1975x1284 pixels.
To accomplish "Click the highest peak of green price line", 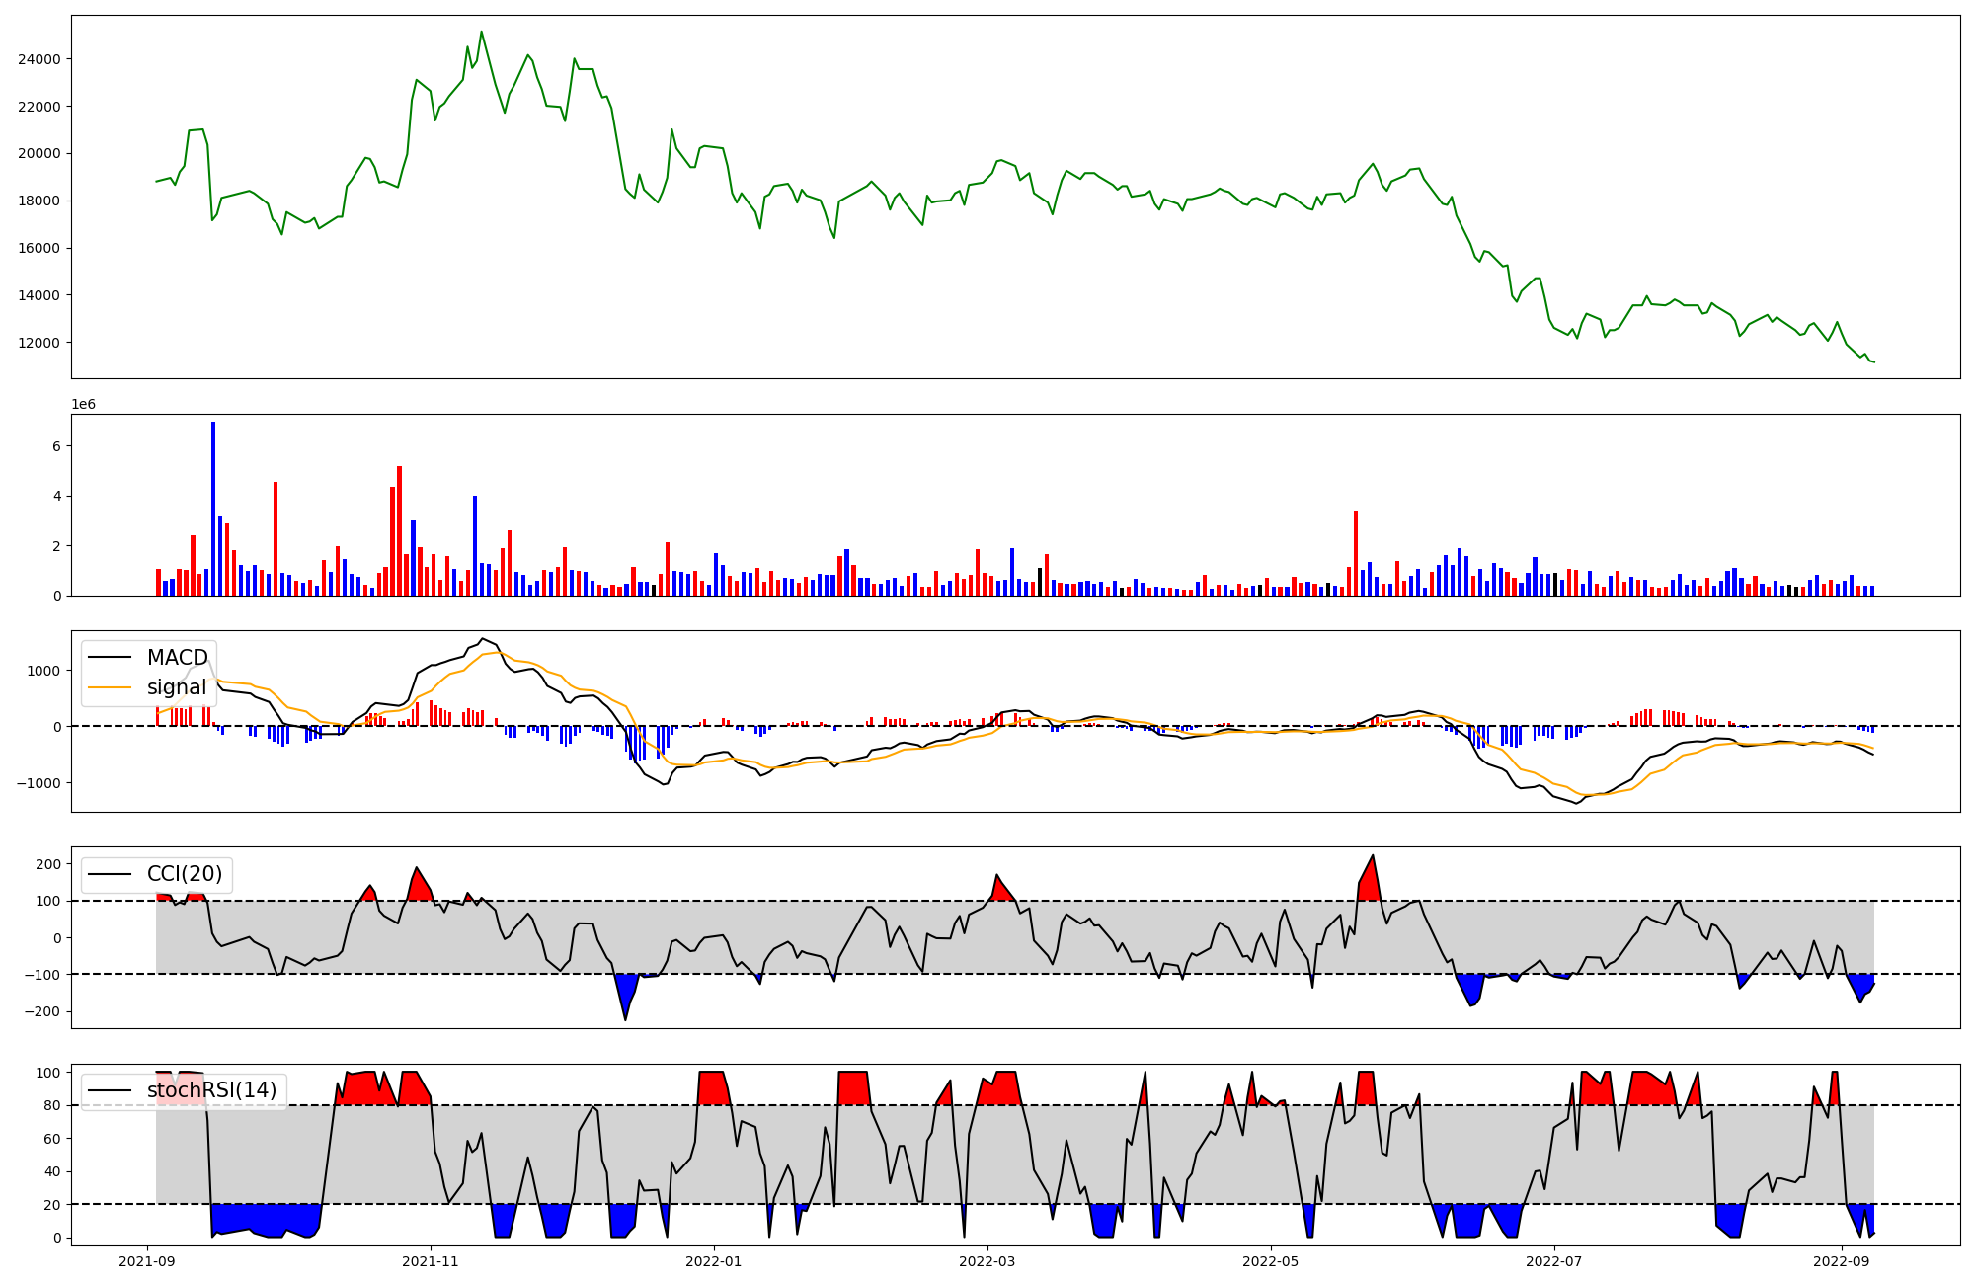I will pyautogui.click(x=481, y=33).
